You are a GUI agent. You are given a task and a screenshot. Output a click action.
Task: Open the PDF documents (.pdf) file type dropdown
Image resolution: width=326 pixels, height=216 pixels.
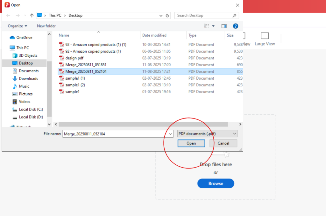(x=207, y=133)
